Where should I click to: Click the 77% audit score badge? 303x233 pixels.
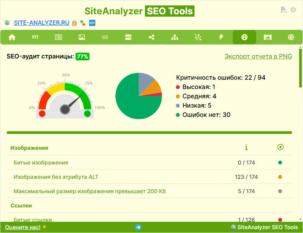[x=83, y=57]
